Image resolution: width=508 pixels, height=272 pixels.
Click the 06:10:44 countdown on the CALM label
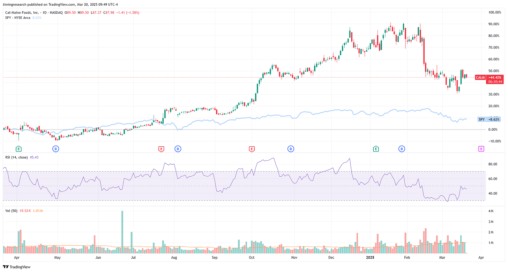pyautogui.click(x=495, y=81)
